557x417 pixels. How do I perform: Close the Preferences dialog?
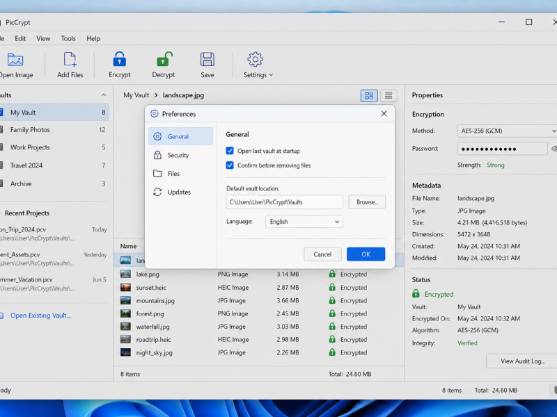tap(384, 113)
